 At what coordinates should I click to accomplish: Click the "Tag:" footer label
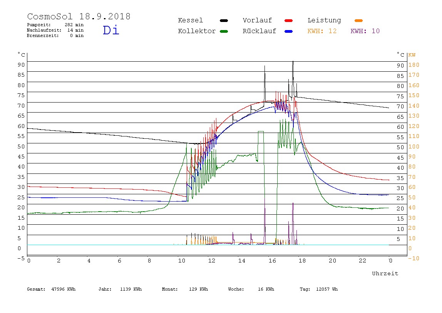point(305,289)
